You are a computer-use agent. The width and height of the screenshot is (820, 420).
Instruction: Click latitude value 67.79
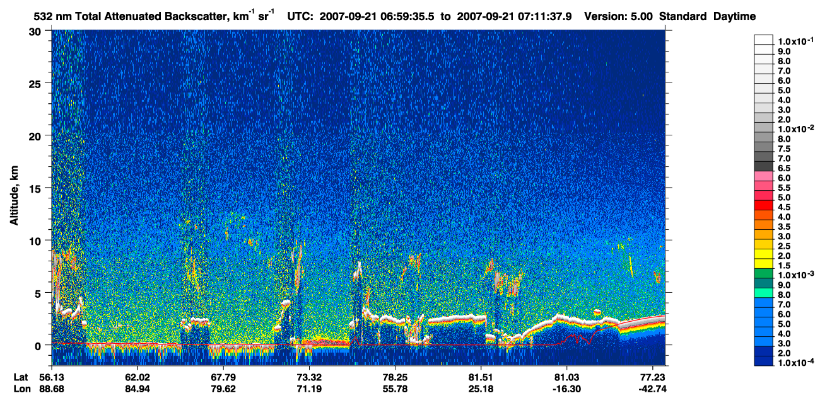tap(223, 377)
